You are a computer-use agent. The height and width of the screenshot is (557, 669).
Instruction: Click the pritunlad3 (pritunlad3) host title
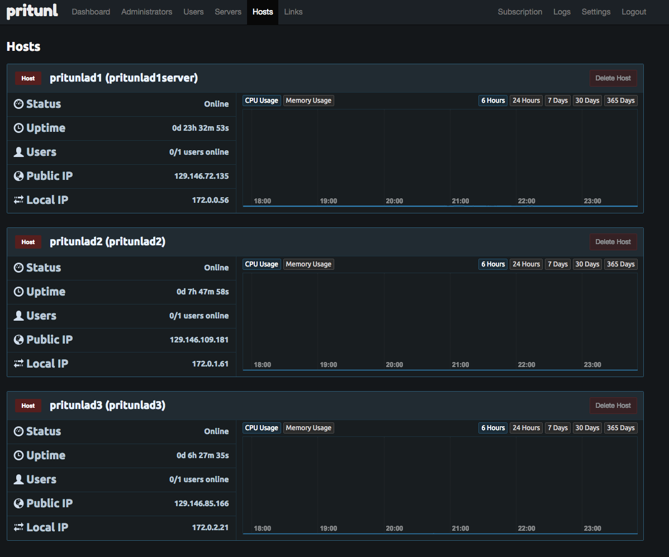pos(107,405)
